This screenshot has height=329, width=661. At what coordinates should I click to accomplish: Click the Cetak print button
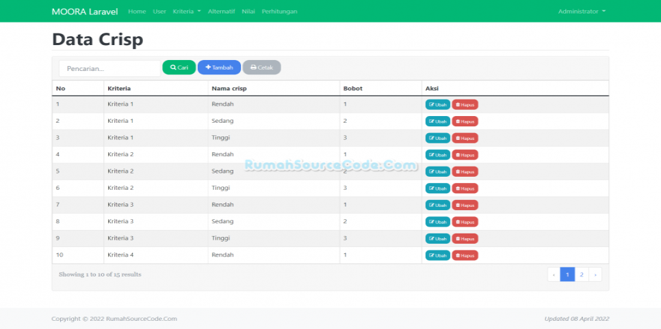coord(262,68)
